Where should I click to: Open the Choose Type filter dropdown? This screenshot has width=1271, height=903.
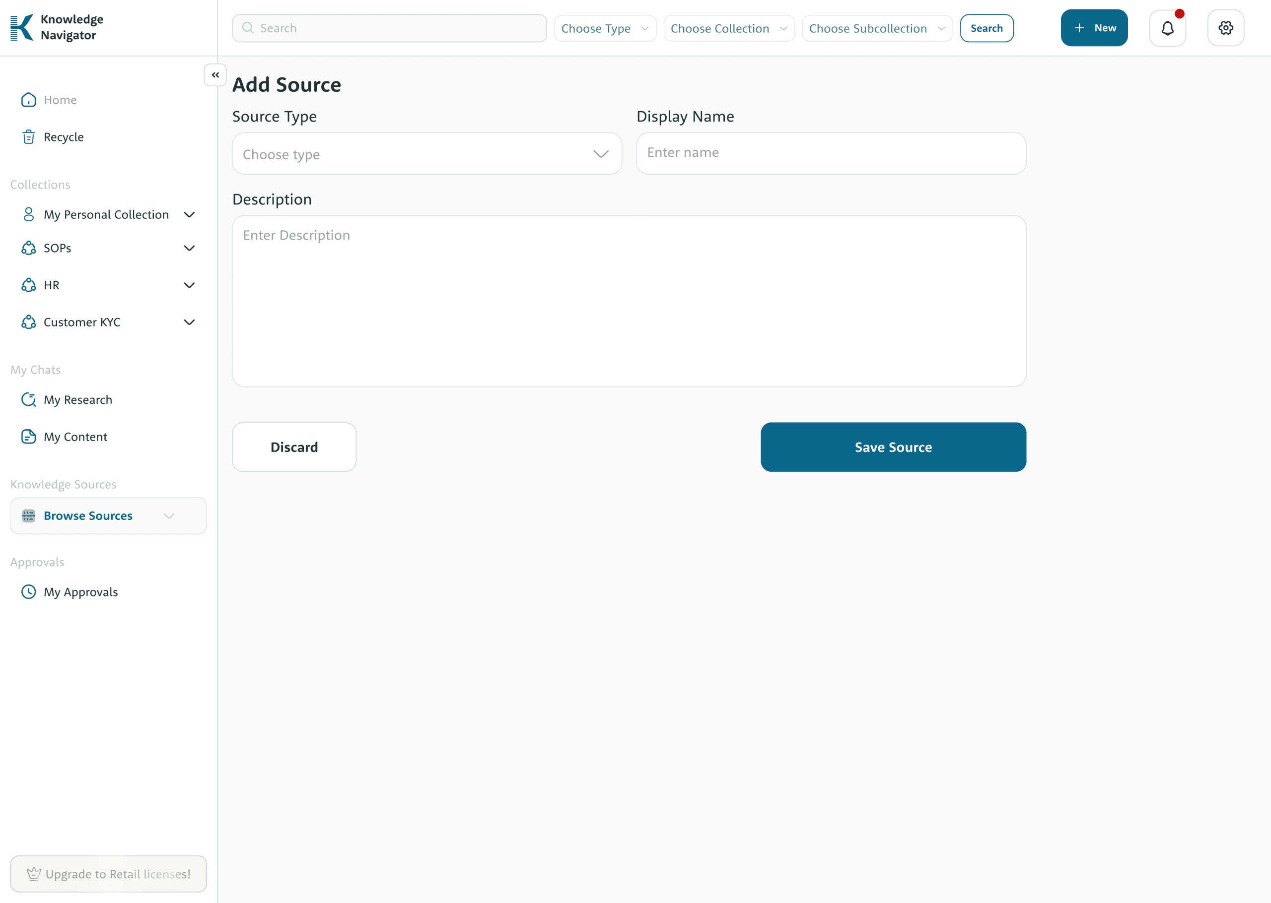605,28
